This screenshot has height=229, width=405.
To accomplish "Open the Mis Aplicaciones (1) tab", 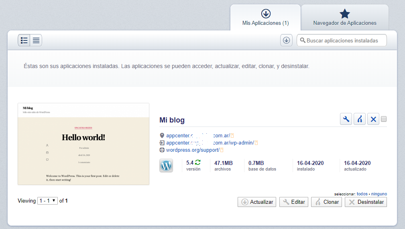I will pyautogui.click(x=266, y=18).
